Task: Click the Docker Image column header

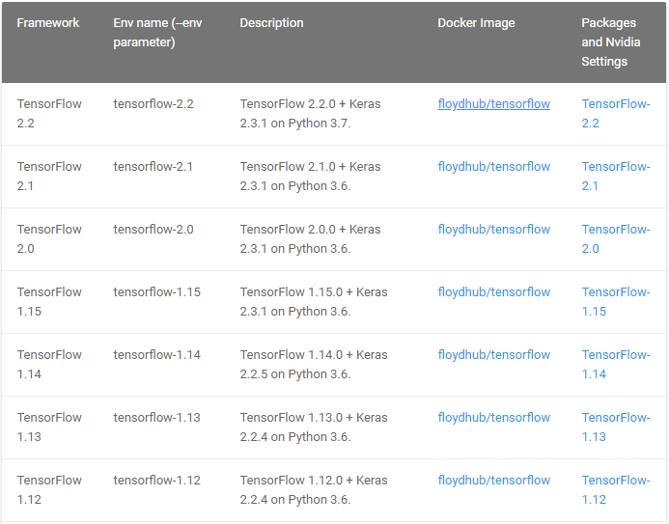Action: (x=476, y=23)
